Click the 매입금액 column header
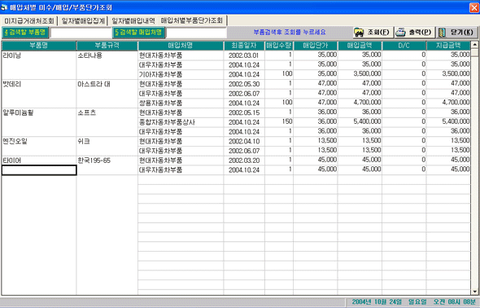 click(x=360, y=46)
